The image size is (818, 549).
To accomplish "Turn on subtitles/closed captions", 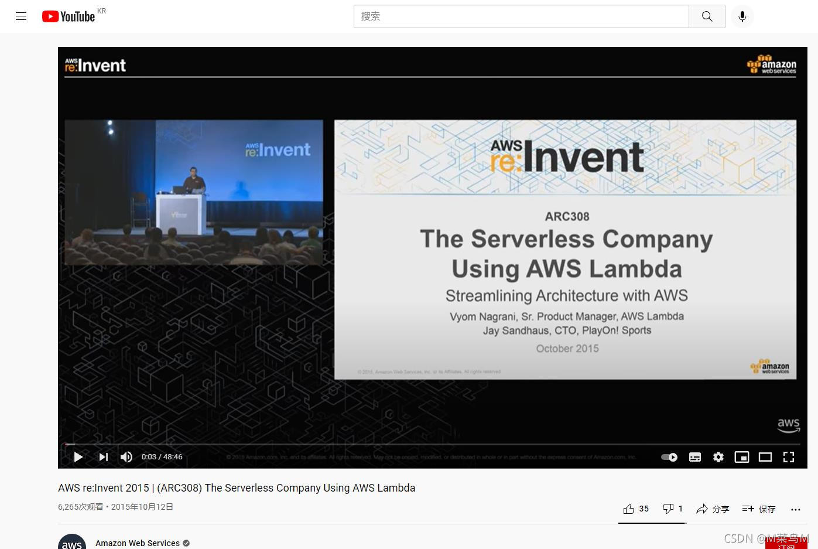I will click(695, 457).
